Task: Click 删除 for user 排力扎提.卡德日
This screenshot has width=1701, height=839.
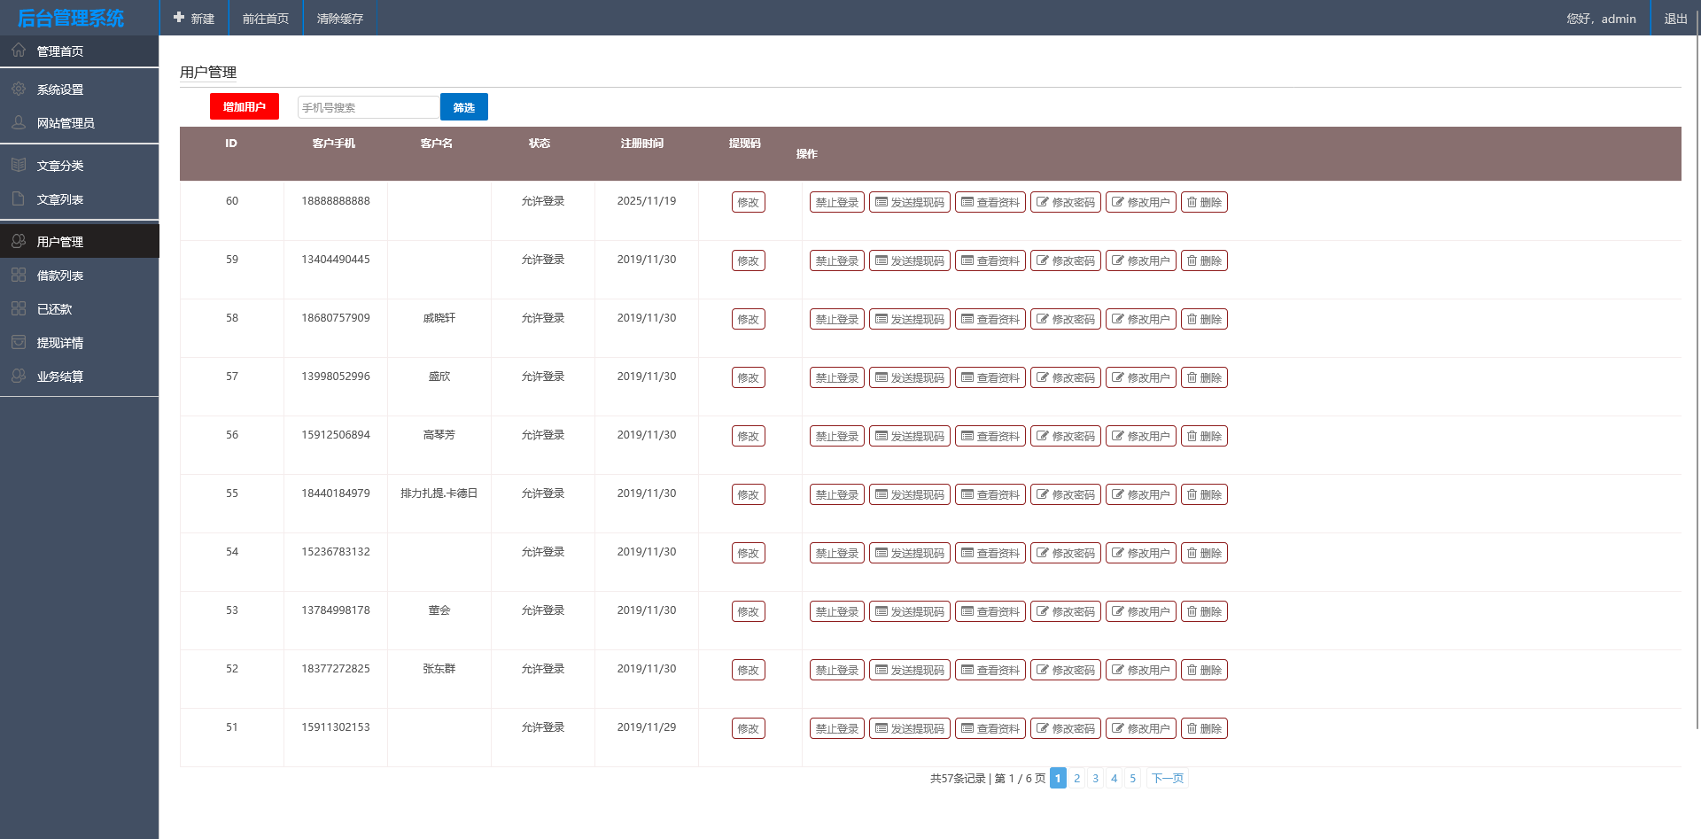Action: coord(1204,494)
